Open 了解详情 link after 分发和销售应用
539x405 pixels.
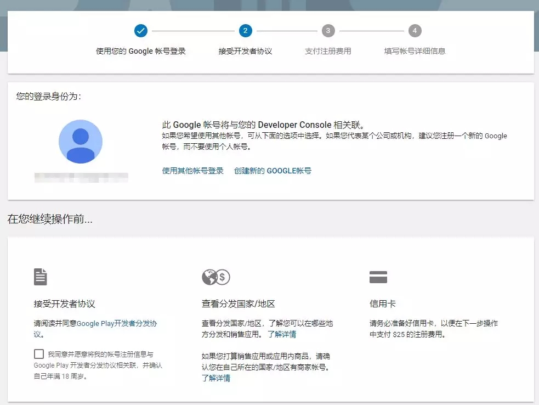coord(282,334)
